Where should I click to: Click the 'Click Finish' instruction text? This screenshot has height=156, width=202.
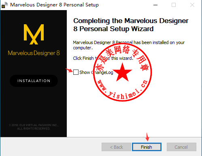click(x=103, y=58)
